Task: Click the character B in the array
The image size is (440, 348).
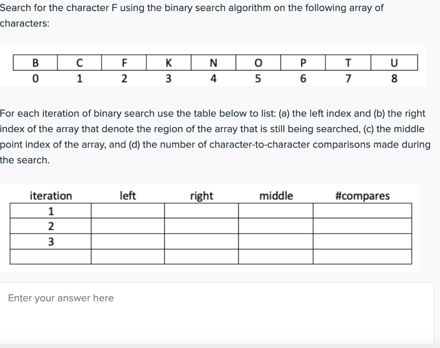Action: (35, 63)
